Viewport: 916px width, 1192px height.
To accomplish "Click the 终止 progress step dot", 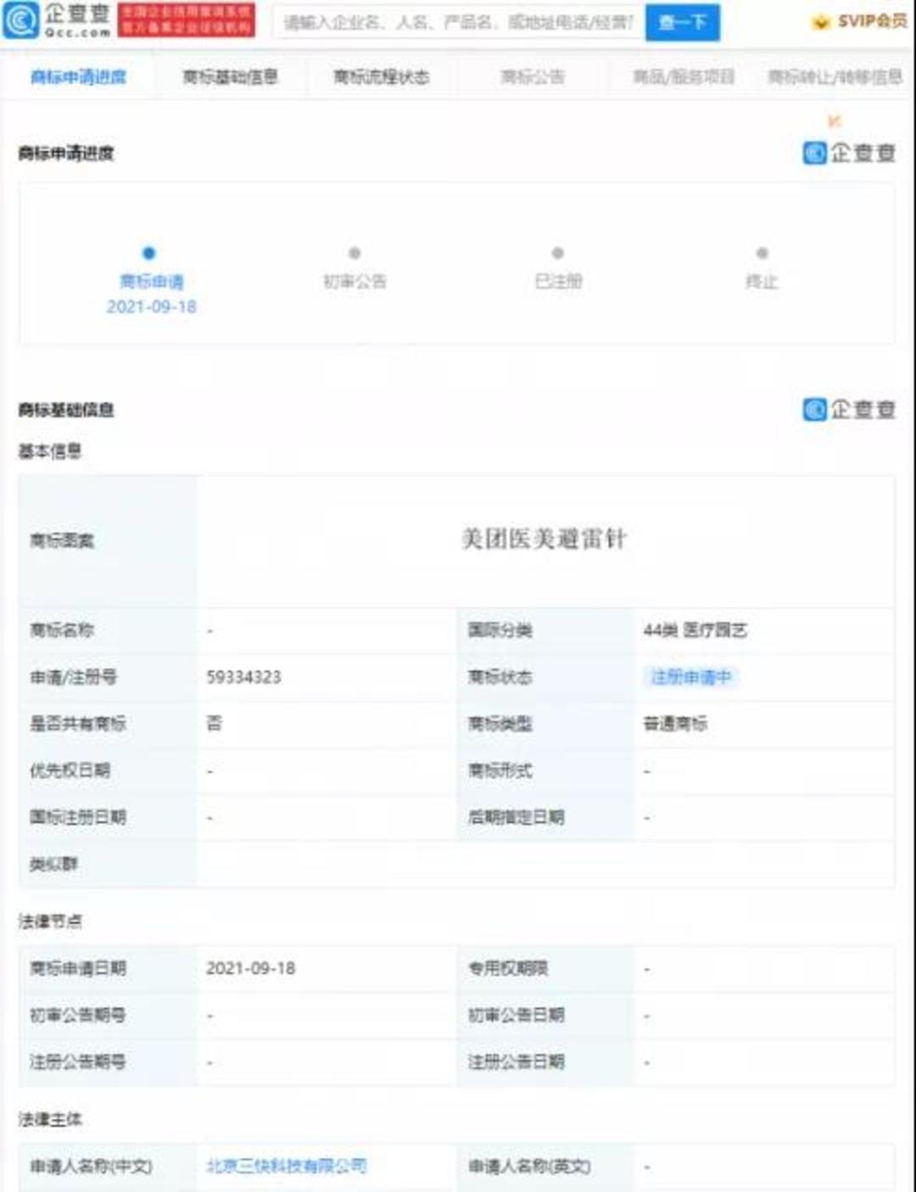I will (762, 253).
